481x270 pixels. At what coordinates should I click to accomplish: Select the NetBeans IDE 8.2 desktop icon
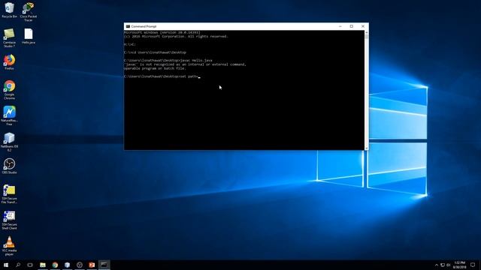point(9,142)
